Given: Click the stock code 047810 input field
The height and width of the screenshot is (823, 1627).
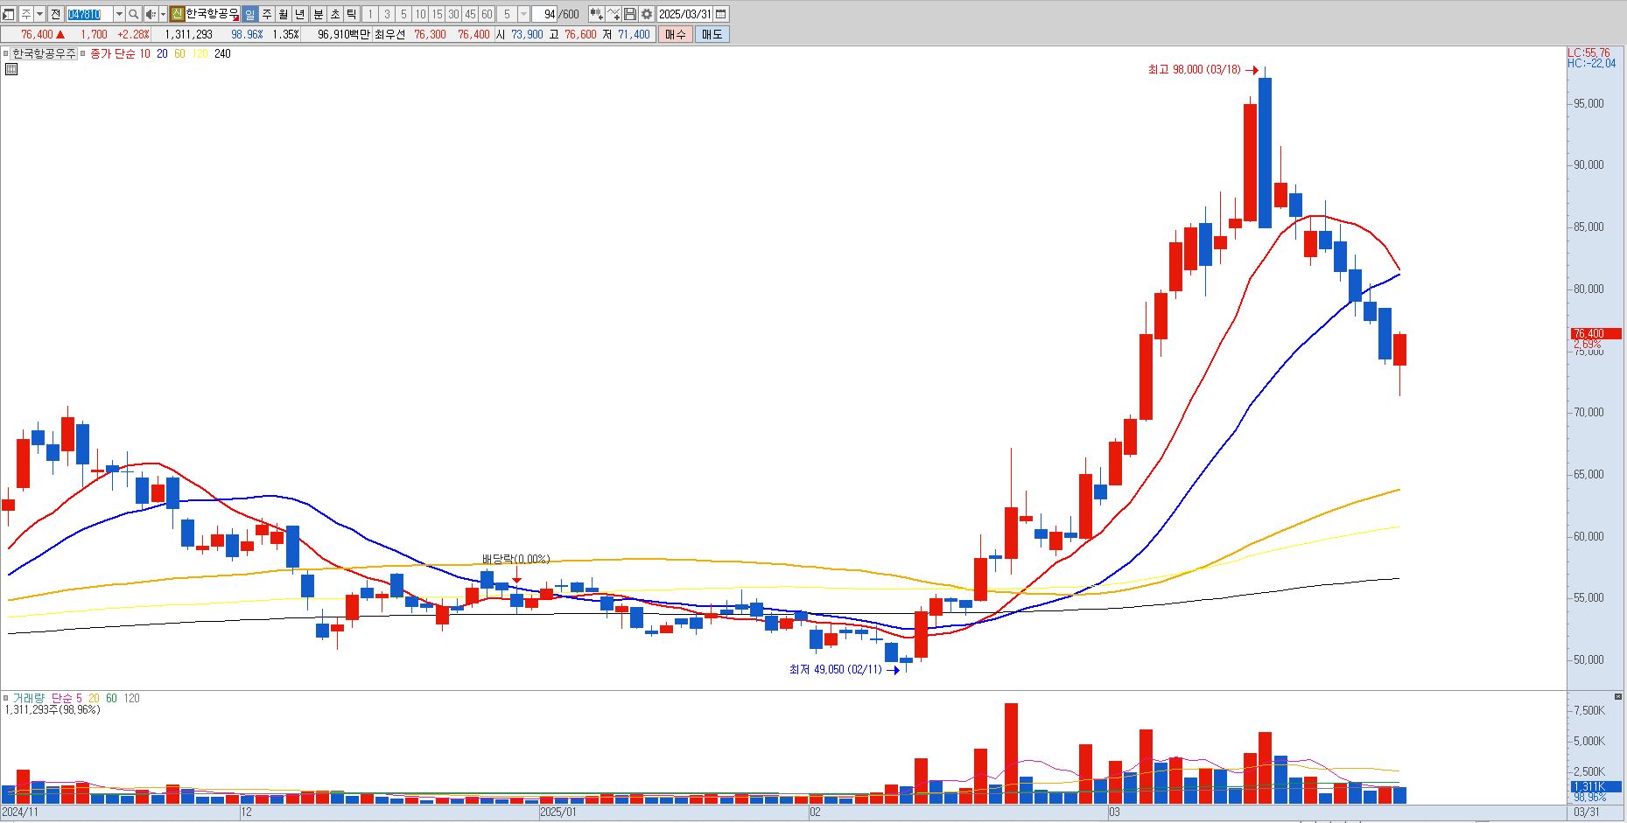Looking at the screenshot, I should [89, 14].
